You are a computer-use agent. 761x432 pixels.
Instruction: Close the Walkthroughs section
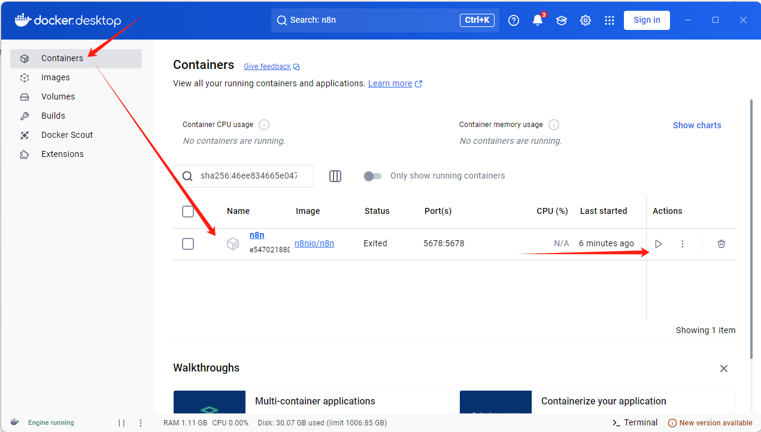click(x=724, y=368)
